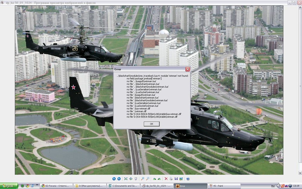Fit the image to the window
Viewport: 302px width, 189px height.
point(126,179)
